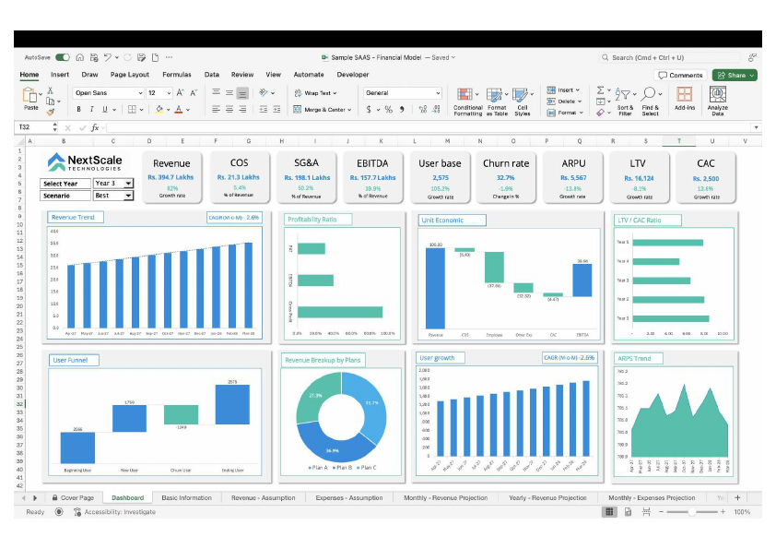Click the Share button
776x549 pixels.
point(735,75)
